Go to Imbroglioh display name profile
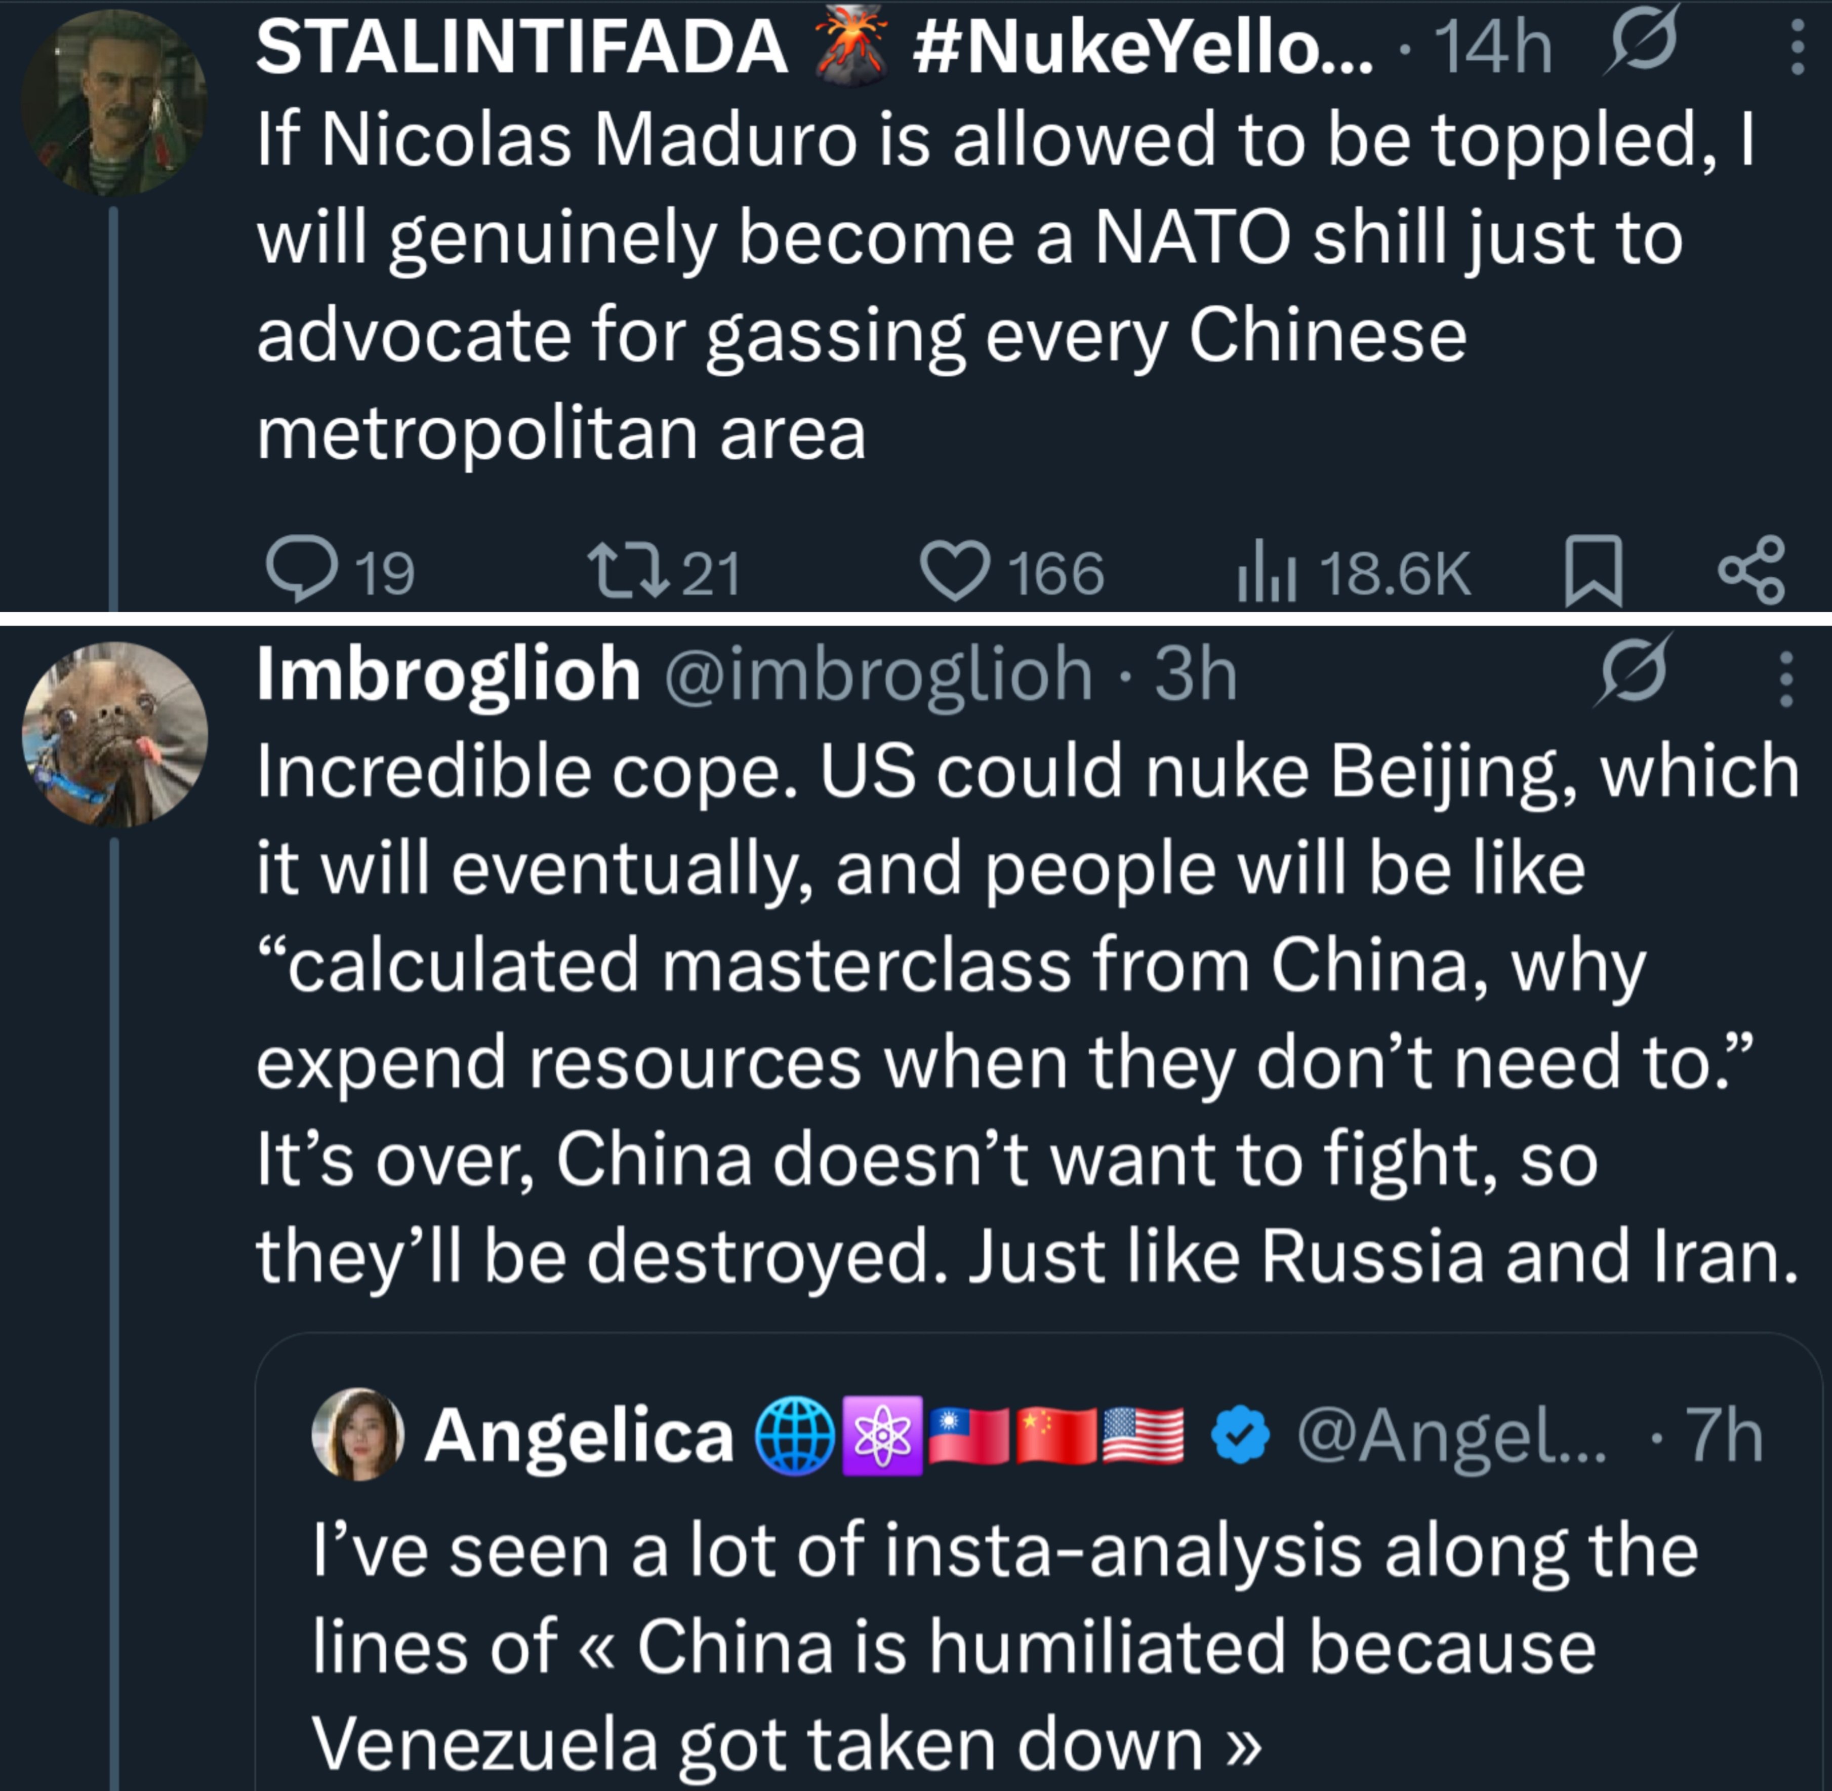Image resolution: width=1832 pixels, height=1791 pixels. click(449, 674)
